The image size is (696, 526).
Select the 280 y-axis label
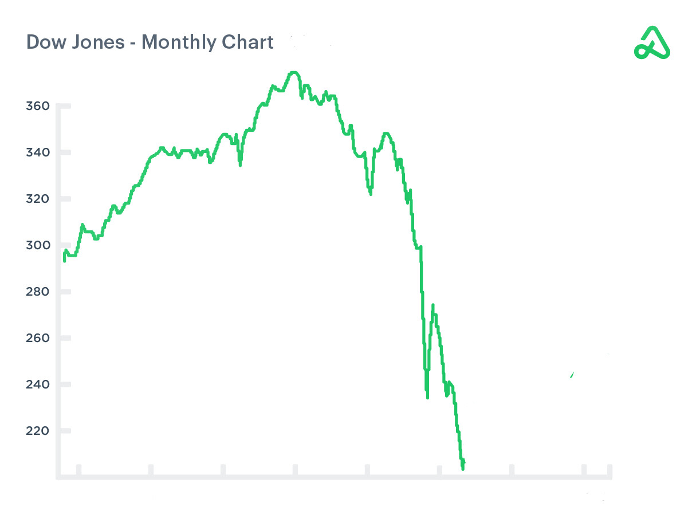pyautogui.click(x=38, y=292)
